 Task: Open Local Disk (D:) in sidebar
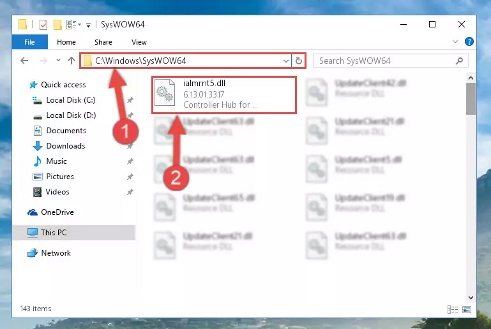tap(71, 115)
